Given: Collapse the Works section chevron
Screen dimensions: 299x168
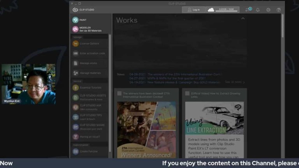Looking at the screenshot, I should coord(243,19).
